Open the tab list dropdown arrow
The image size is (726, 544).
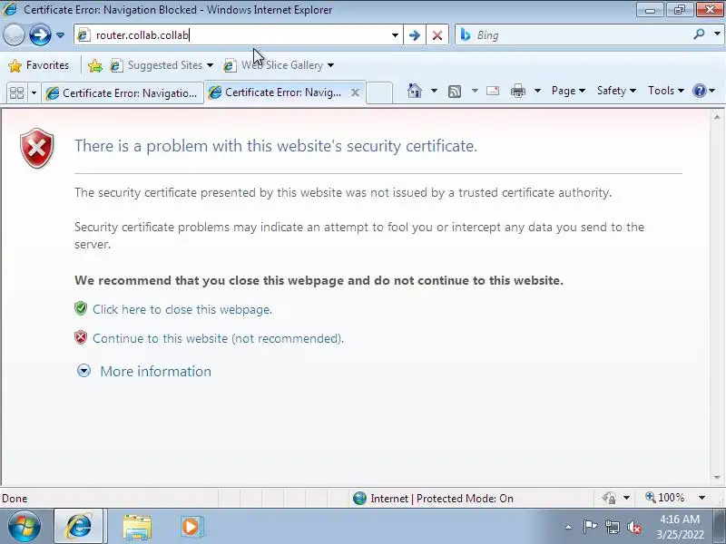(x=34, y=93)
